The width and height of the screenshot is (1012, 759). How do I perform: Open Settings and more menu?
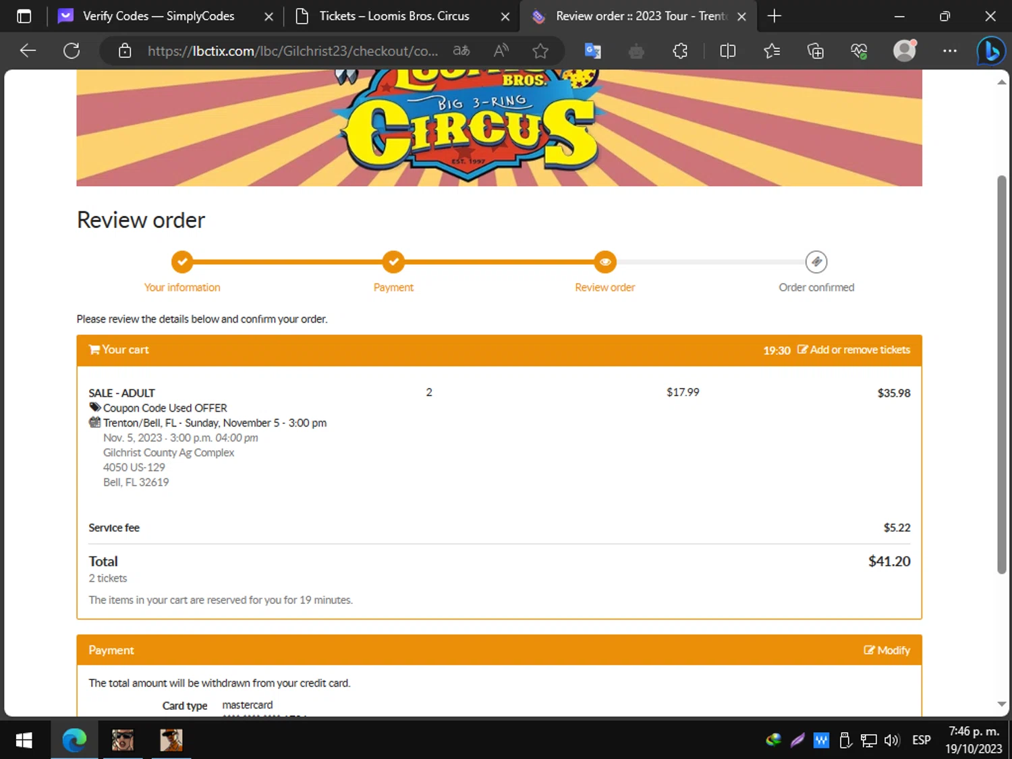click(950, 51)
